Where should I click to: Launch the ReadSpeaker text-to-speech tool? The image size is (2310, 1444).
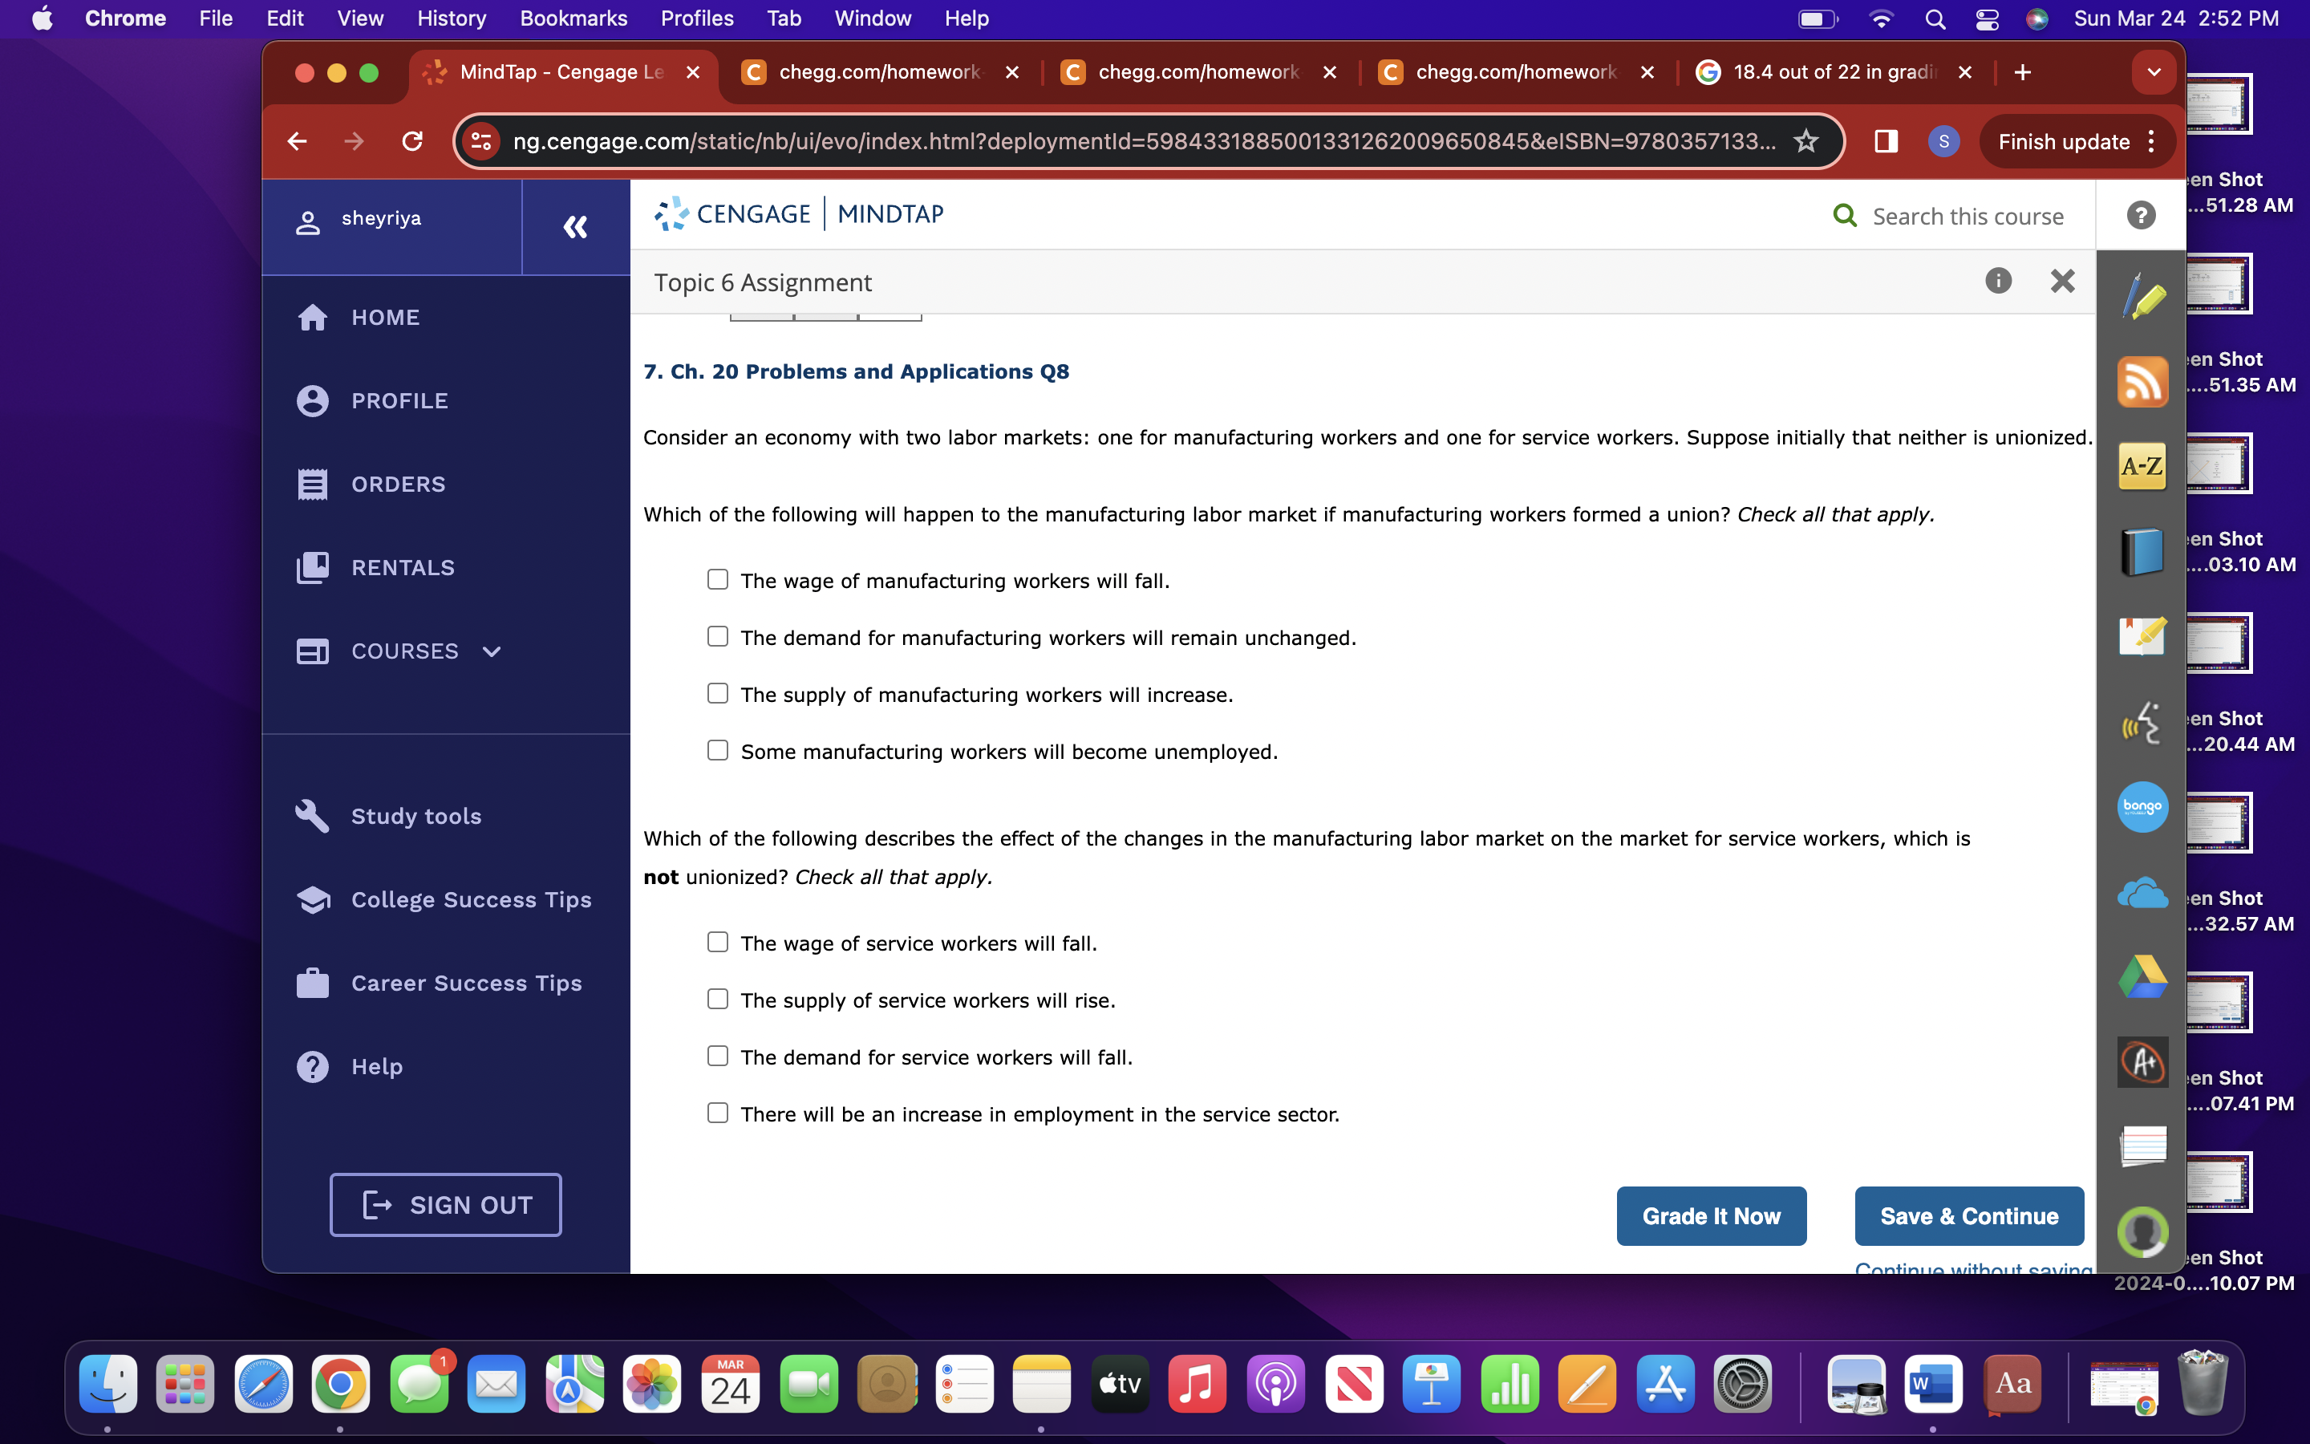point(2141,724)
